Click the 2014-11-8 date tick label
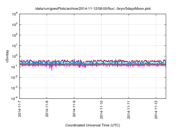This screenshot has height=128, width=183. (47, 109)
